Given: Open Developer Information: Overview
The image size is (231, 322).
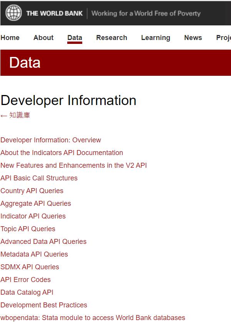Looking at the screenshot, I should click(x=51, y=140).
